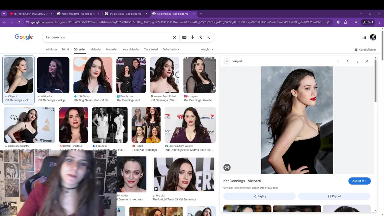Click the Ziyaret et button
This screenshot has height=216, width=384.
359,181
